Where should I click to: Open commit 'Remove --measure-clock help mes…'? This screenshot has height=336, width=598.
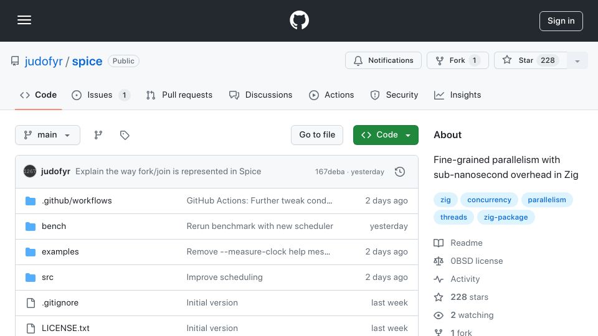(x=258, y=252)
